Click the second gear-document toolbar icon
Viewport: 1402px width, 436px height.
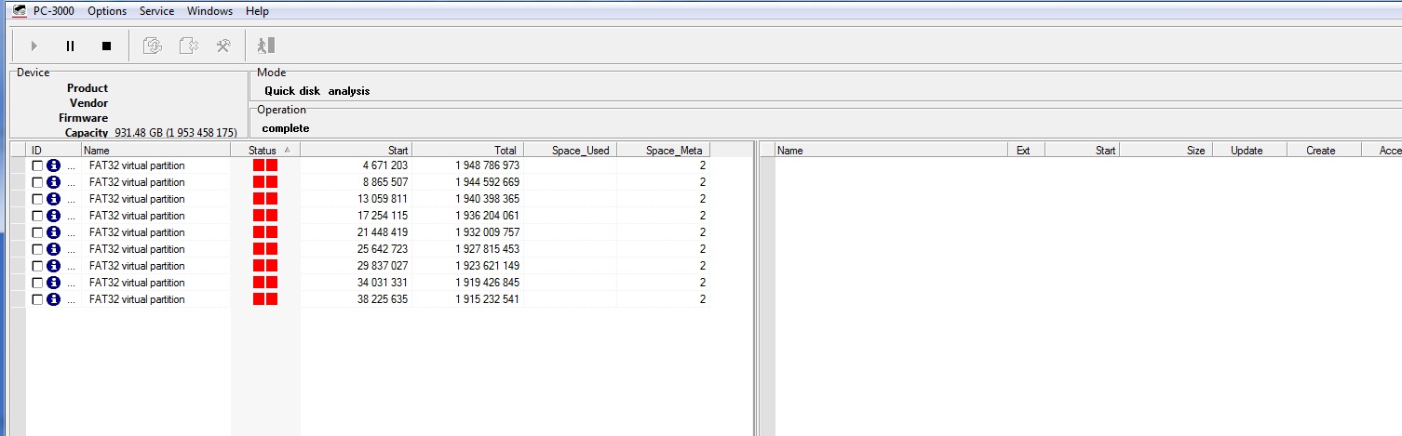pyautogui.click(x=188, y=46)
